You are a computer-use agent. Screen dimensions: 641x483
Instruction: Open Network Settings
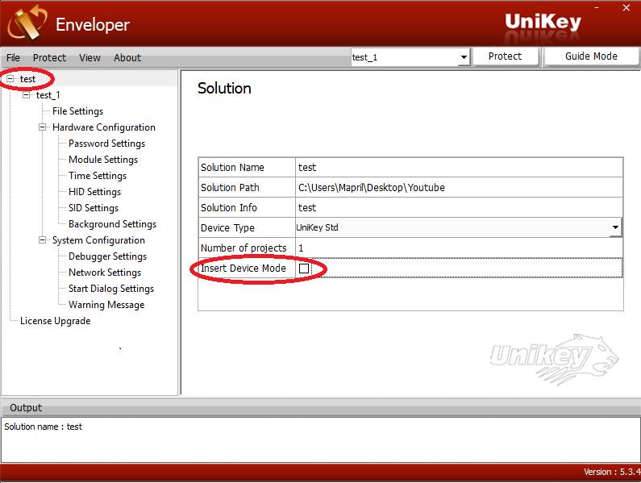105,273
